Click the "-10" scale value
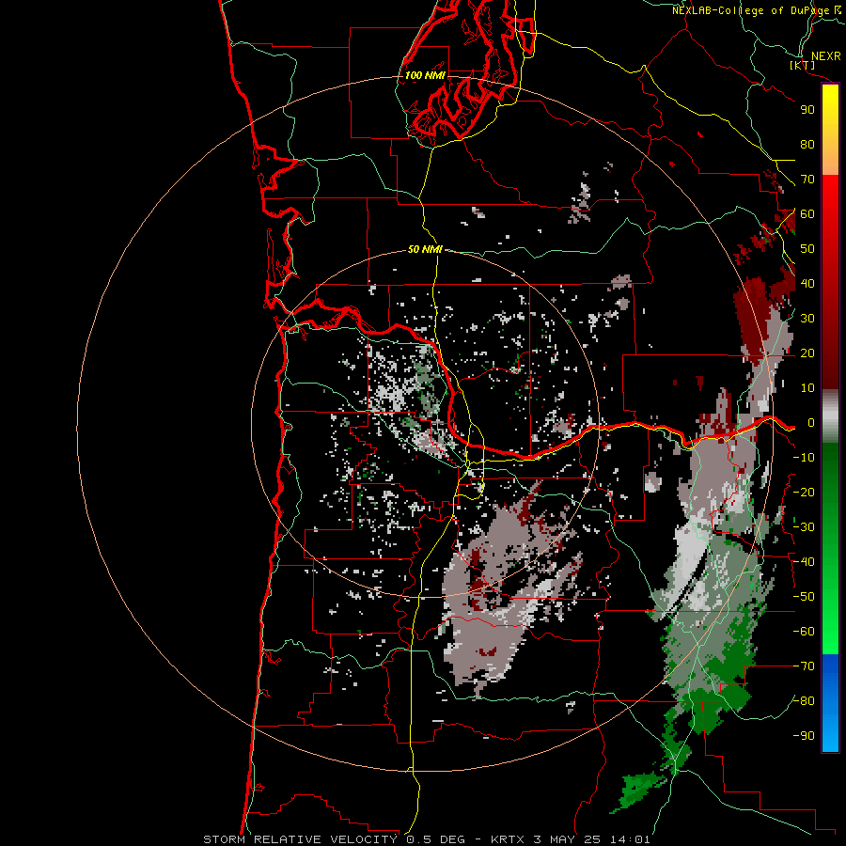 pyautogui.click(x=804, y=458)
